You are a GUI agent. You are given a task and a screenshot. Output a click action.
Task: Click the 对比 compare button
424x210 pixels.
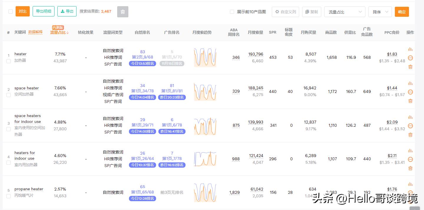tap(22, 11)
